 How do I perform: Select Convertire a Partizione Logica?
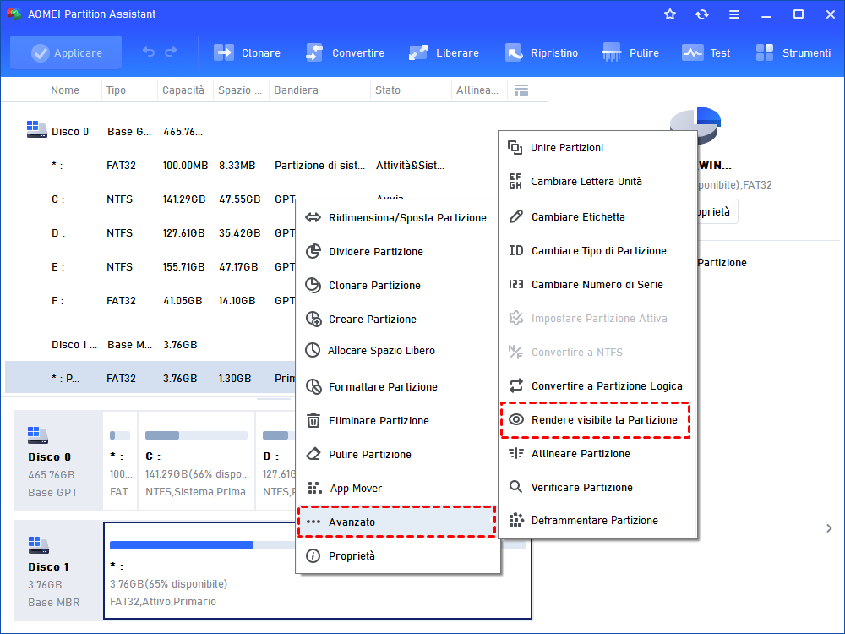pyautogui.click(x=597, y=386)
